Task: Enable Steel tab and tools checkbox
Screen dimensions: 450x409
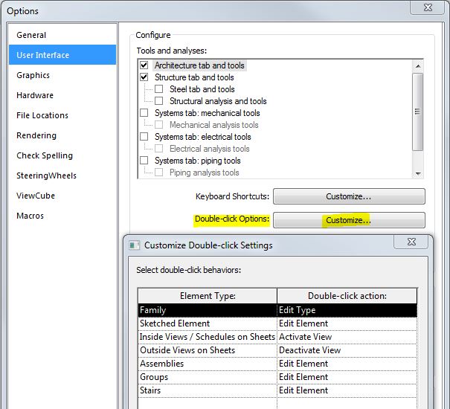Action: (x=158, y=89)
